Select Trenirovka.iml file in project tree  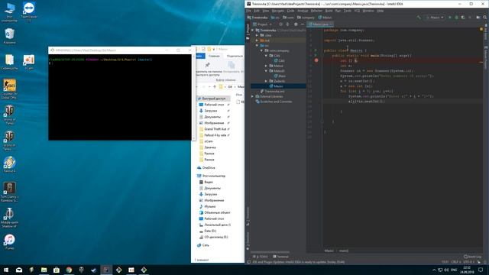pos(272,91)
